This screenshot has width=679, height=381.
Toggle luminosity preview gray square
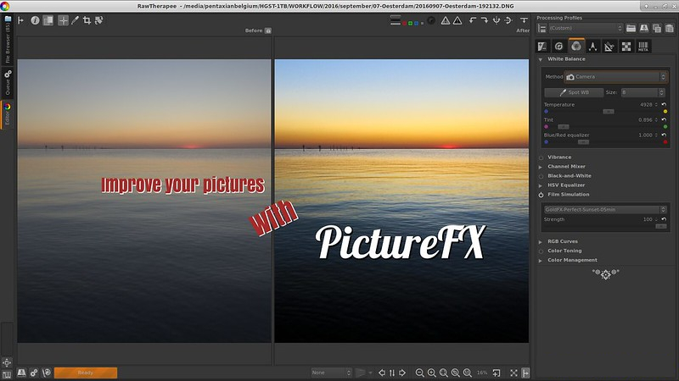click(x=422, y=24)
